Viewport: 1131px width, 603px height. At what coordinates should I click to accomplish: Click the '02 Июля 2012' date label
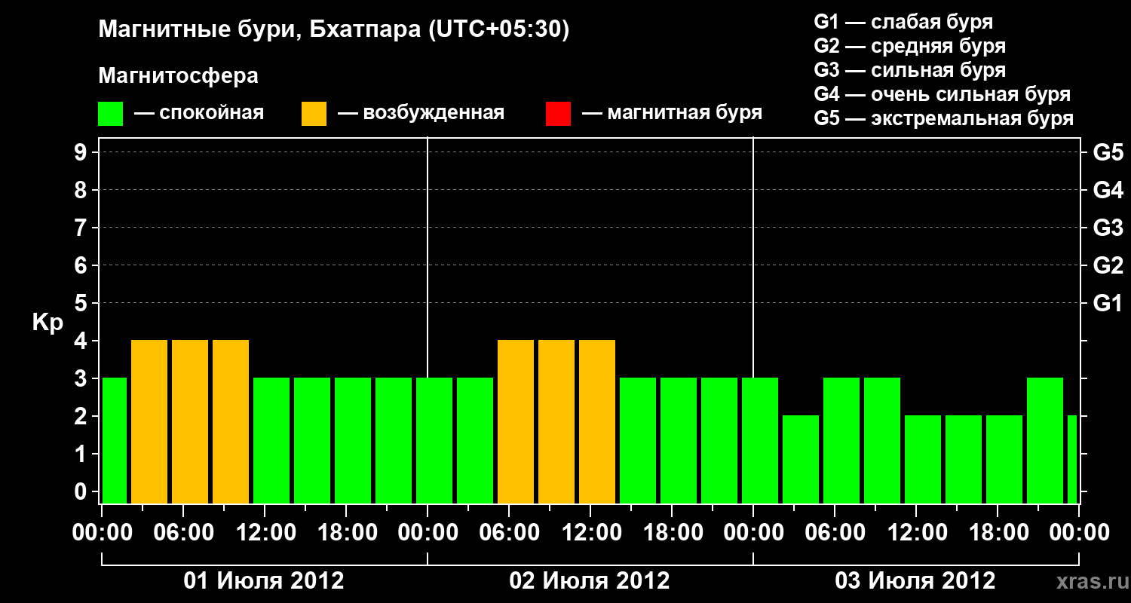(x=590, y=581)
